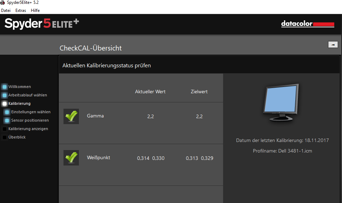342x203 pixels.
Task: Open the Hilfe menu
Action: click(x=35, y=11)
